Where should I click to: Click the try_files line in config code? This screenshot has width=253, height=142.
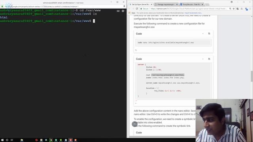click(168, 91)
